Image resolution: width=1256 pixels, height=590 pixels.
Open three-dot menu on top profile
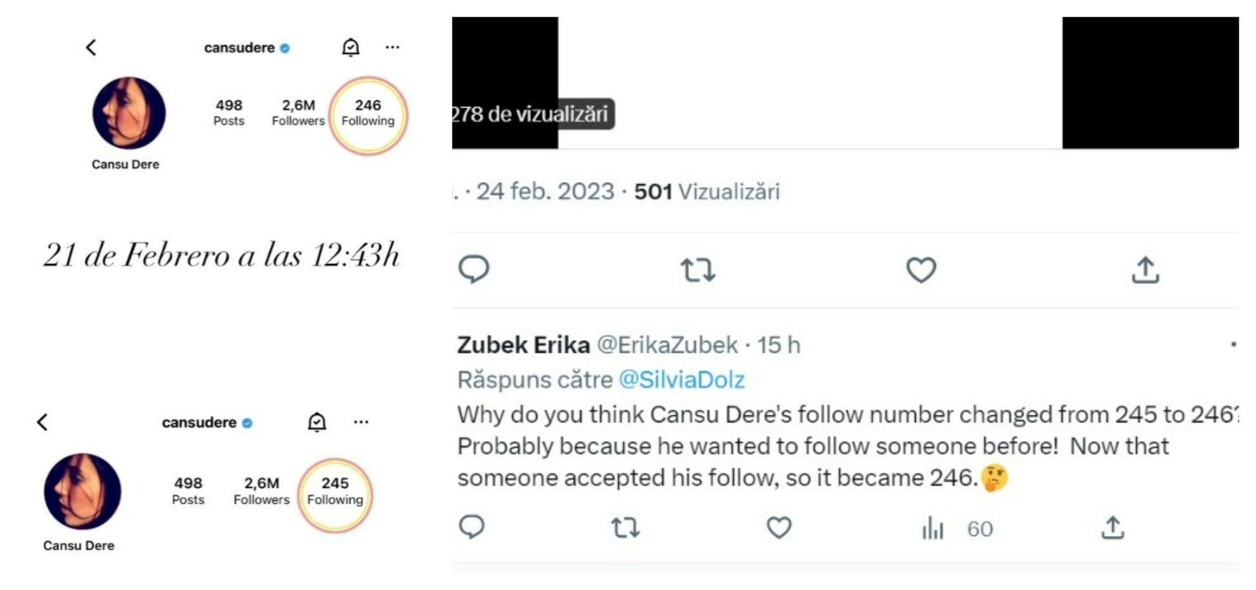392,48
